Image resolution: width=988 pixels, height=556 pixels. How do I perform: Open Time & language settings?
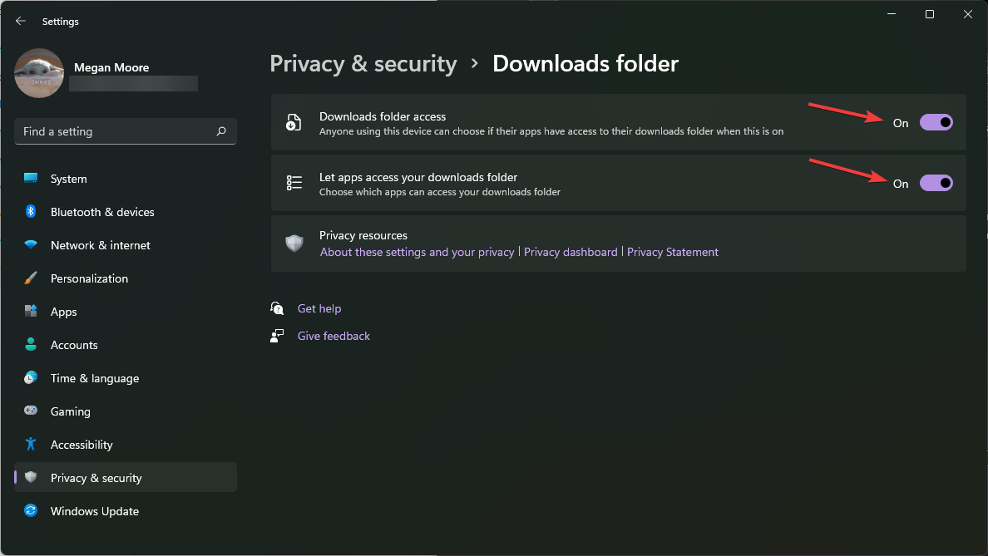[x=94, y=378]
